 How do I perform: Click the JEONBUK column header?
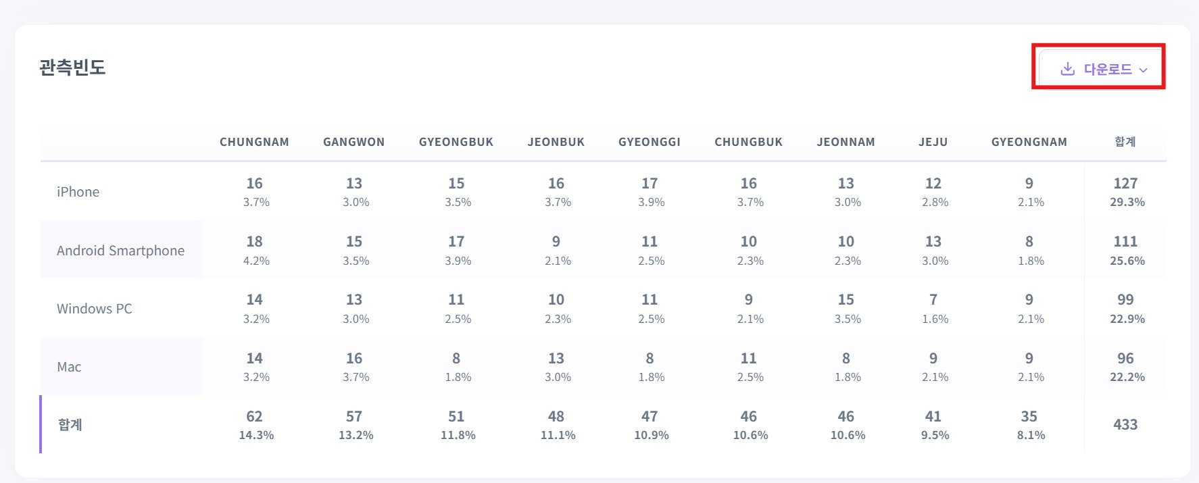[x=556, y=142]
